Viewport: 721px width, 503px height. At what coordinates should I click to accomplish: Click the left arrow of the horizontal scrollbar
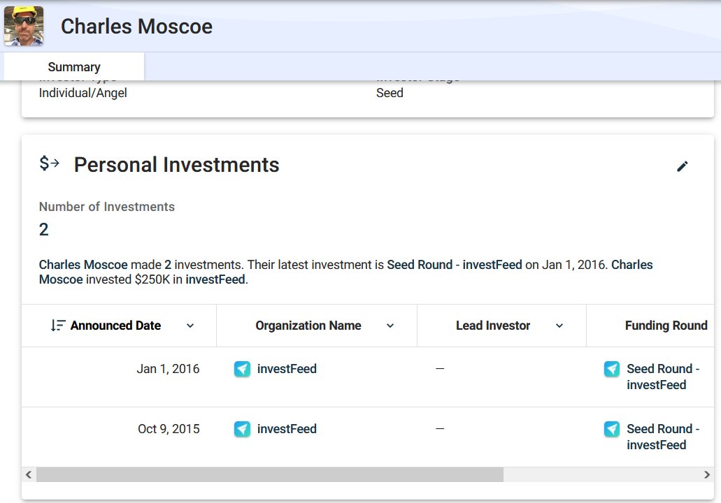point(29,474)
